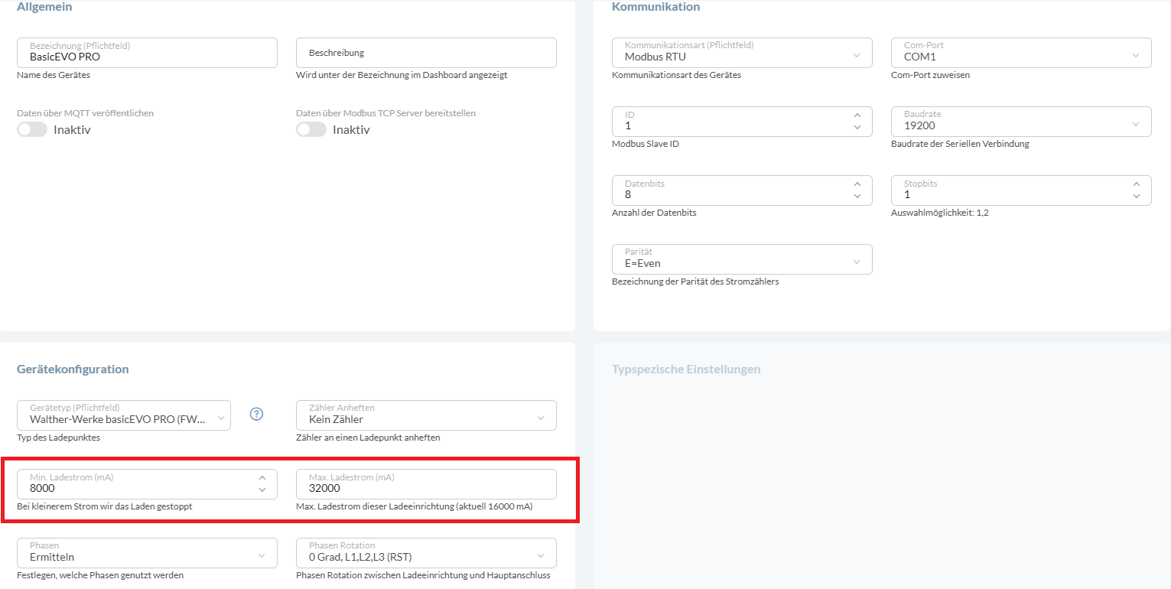Increase the Modbus Slave ID value
The height and width of the screenshot is (589, 1171).
pyautogui.click(x=857, y=115)
